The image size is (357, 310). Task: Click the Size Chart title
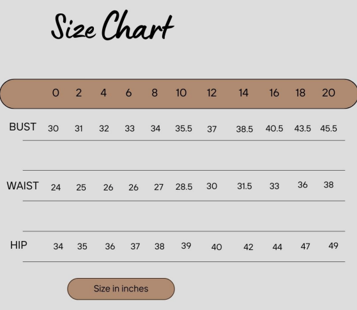click(x=112, y=26)
